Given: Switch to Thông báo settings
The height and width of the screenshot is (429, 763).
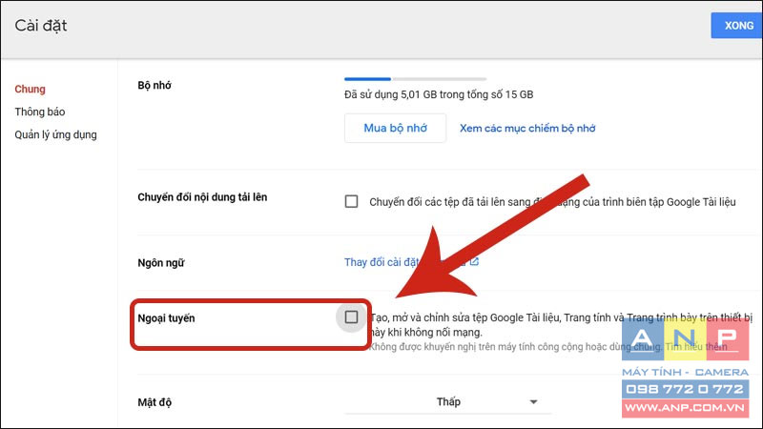Looking at the screenshot, I should [39, 112].
